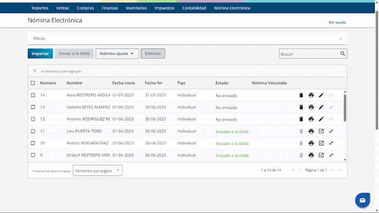379x213 pixels.
Task: Check the box for payroll number 12
Action: point(33,119)
